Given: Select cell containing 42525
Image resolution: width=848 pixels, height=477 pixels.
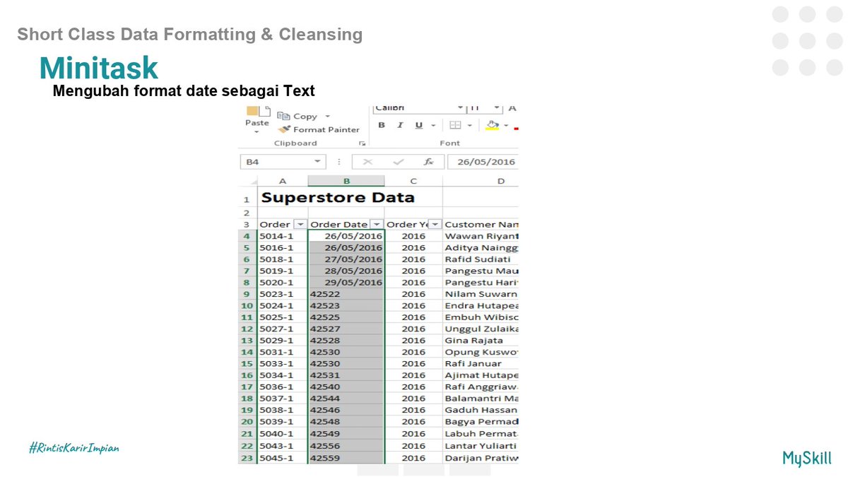Looking at the screenshot, I should click(x=346, y=317).
